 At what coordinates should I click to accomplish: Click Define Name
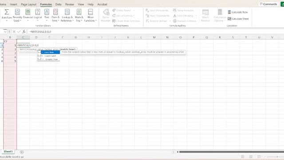point(122,11)
